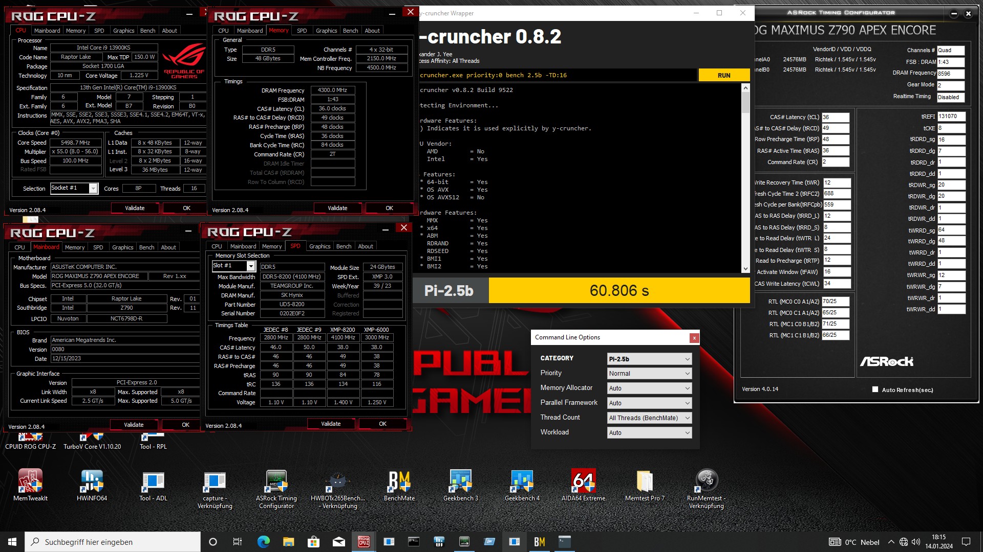The height and width of the screenshot is (552, 983).
Task: Switch to ROG CPU-Z taskbar icon
Action: point(364,542)
